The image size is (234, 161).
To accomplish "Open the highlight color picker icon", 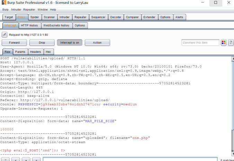I will pyautogui.click(x=224, y=43).
